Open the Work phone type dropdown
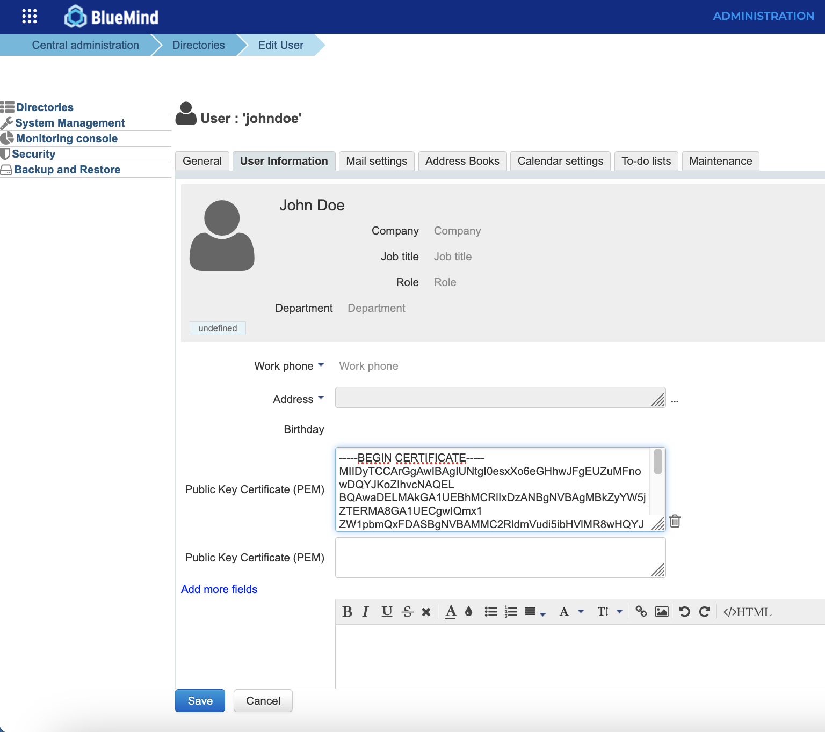 321,365
